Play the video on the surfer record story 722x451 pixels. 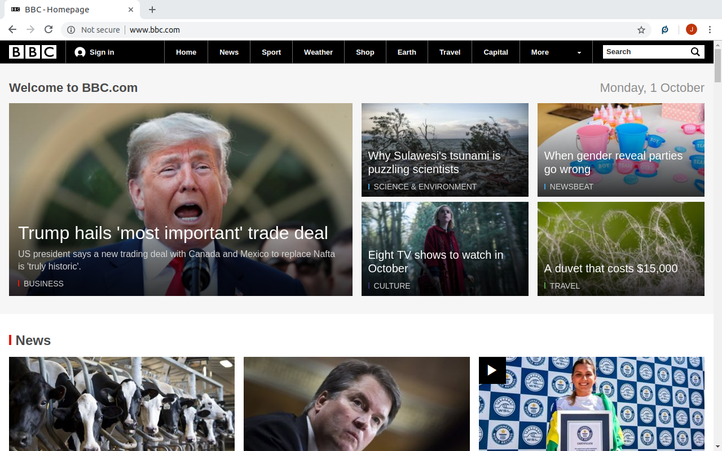[492, 370]
